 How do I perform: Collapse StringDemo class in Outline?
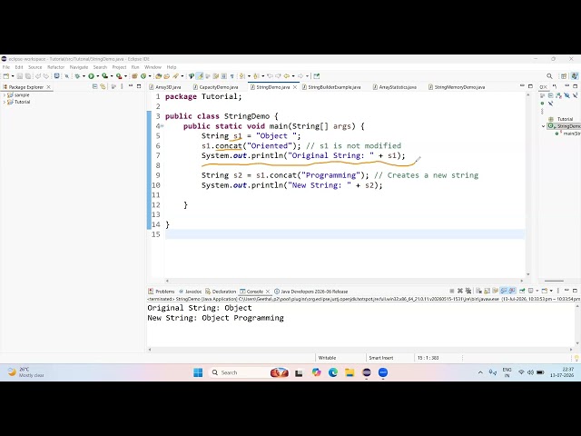pos(543,126)
